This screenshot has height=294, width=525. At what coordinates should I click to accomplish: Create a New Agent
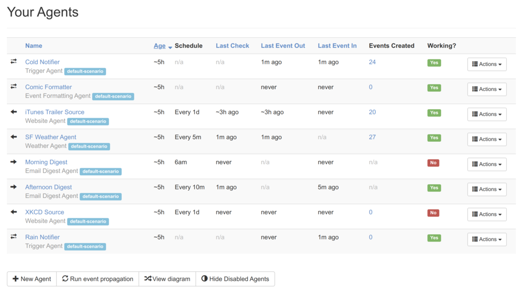pos(32,279)
